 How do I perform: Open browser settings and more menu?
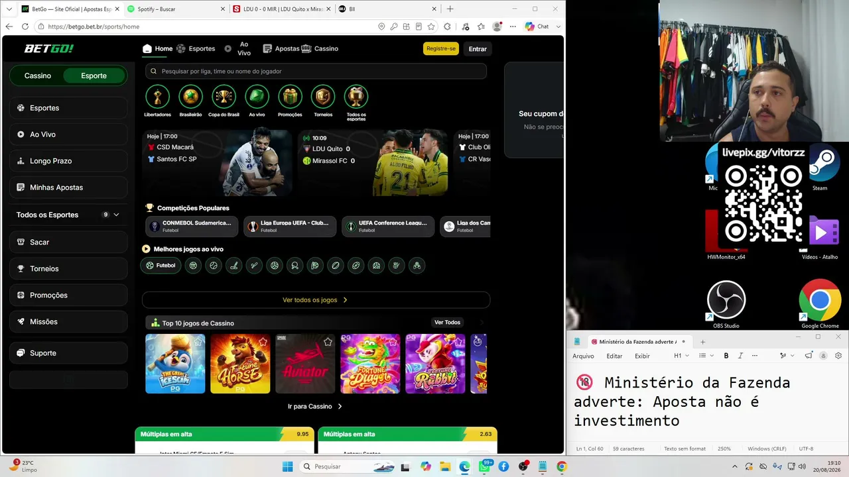tap(513, 26)
